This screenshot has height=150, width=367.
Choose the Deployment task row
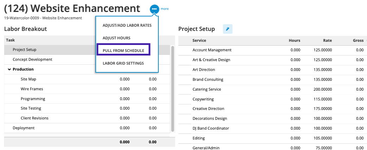click(x=24, y=128)
